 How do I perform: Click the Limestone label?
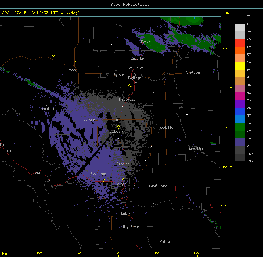pos(47,109)
